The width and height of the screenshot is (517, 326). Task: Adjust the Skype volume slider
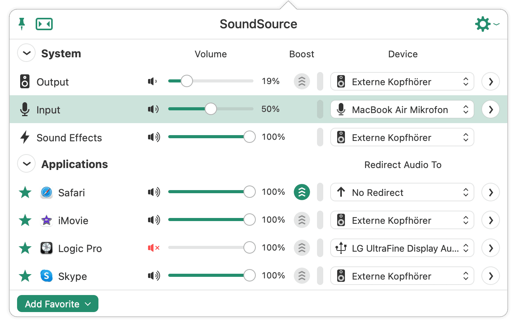(212, 275)
